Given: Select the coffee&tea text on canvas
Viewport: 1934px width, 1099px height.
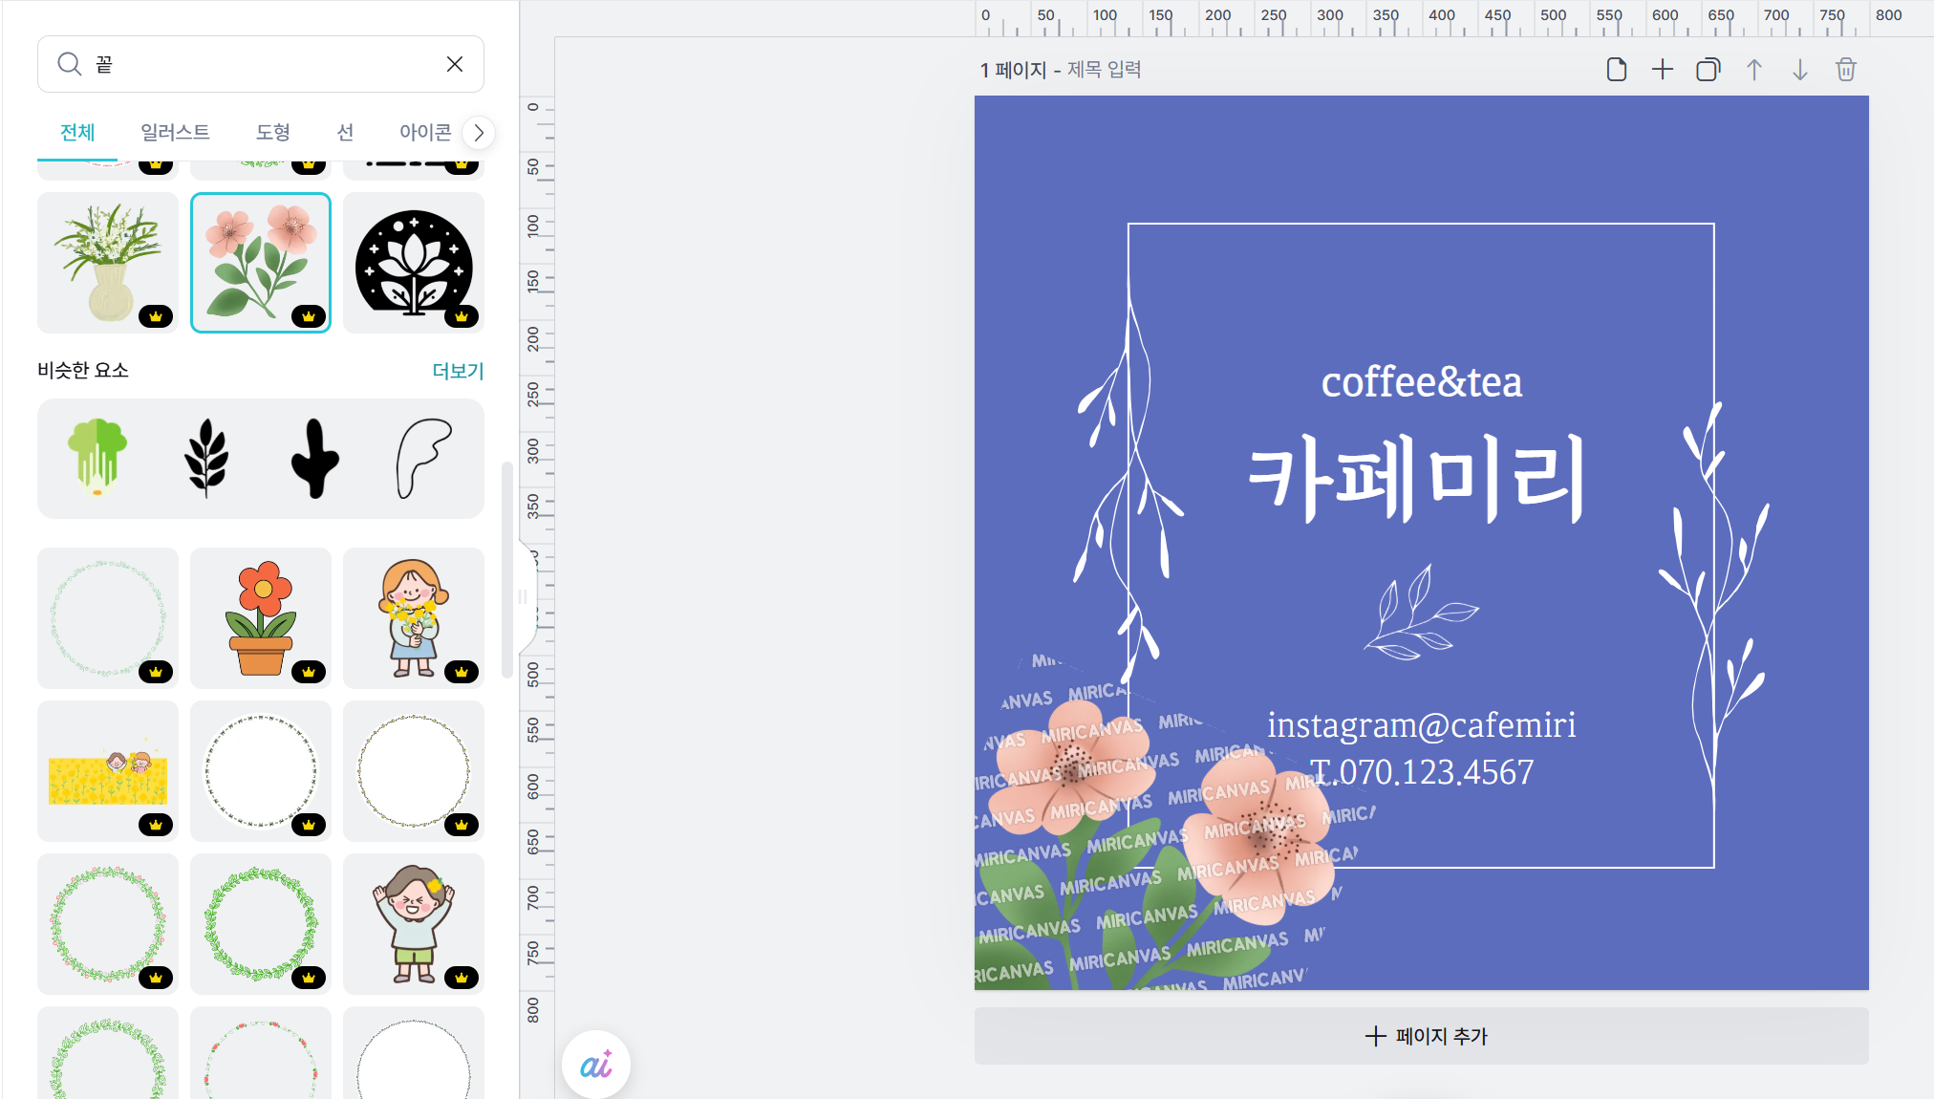Looking at the screenshot, I should point(1422,382).
